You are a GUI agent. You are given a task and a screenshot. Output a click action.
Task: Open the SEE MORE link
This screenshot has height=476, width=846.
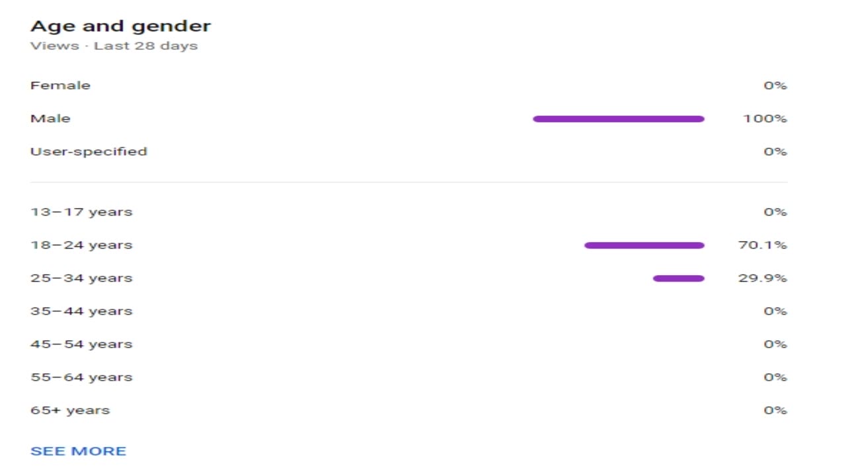(78, 451)
